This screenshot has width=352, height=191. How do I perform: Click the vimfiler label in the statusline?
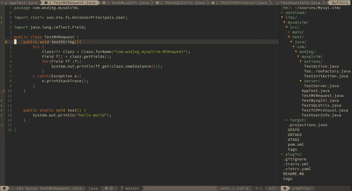(x=302, y=188)
